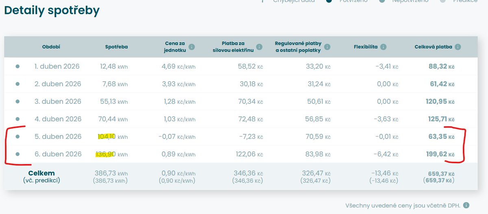This screenshot has width=488, height=214.
Task: Click highlighted consumption 136,90 kWh
Action: pyautogui.click(x=112, y=154)
